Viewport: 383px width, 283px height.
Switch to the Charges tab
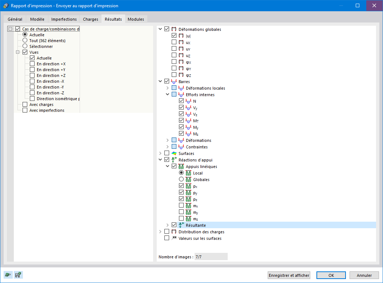tap(91, 19)
